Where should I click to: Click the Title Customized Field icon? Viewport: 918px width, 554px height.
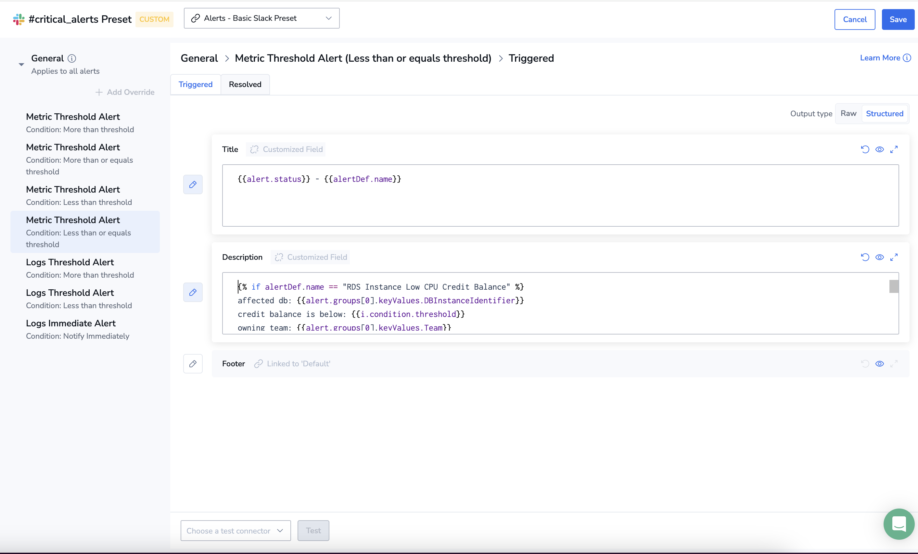(x=254, y=149)
